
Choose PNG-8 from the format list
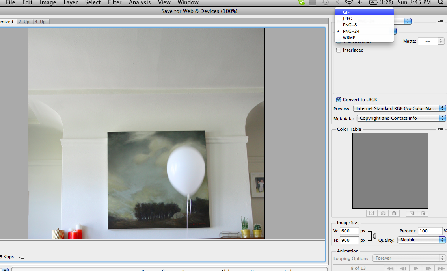364,25
